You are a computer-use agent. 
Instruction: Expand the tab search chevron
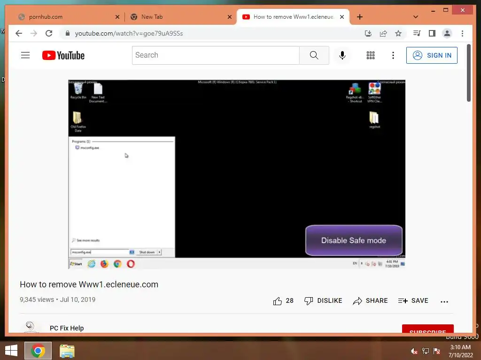coord(416,17)
